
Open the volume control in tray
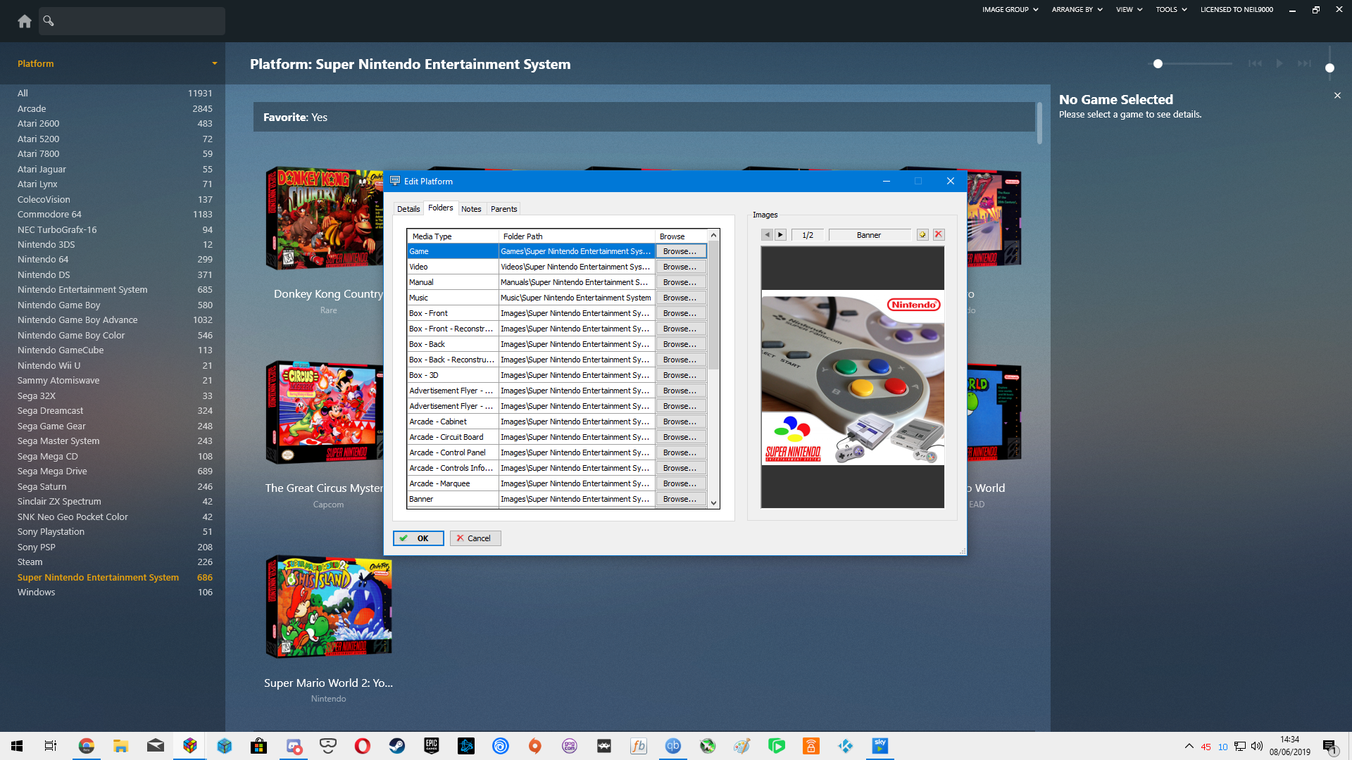point(1257,747)
